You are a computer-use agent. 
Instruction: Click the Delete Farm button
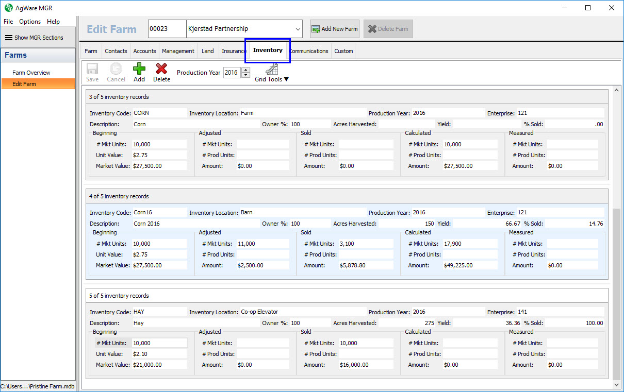(388, 29)
